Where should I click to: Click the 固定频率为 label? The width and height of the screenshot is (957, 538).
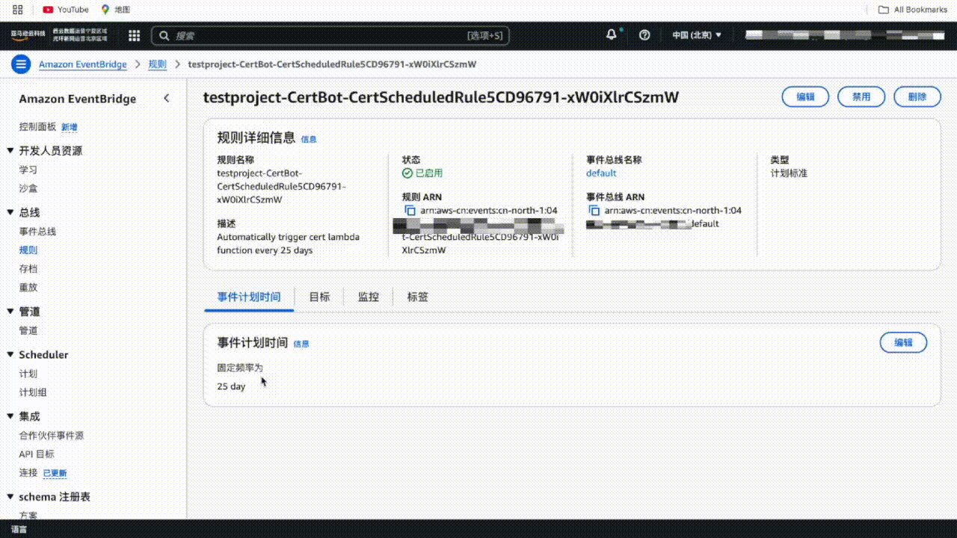click(x=240, y=368)
